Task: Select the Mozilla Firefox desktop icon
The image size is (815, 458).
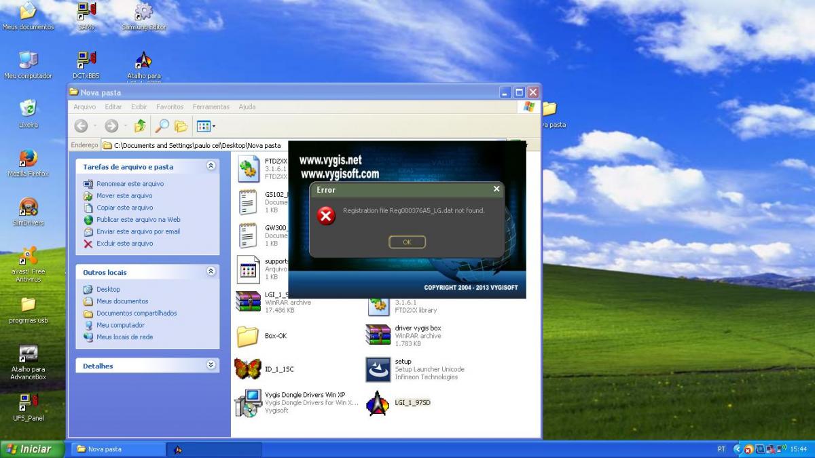Action: coord(28,157)
